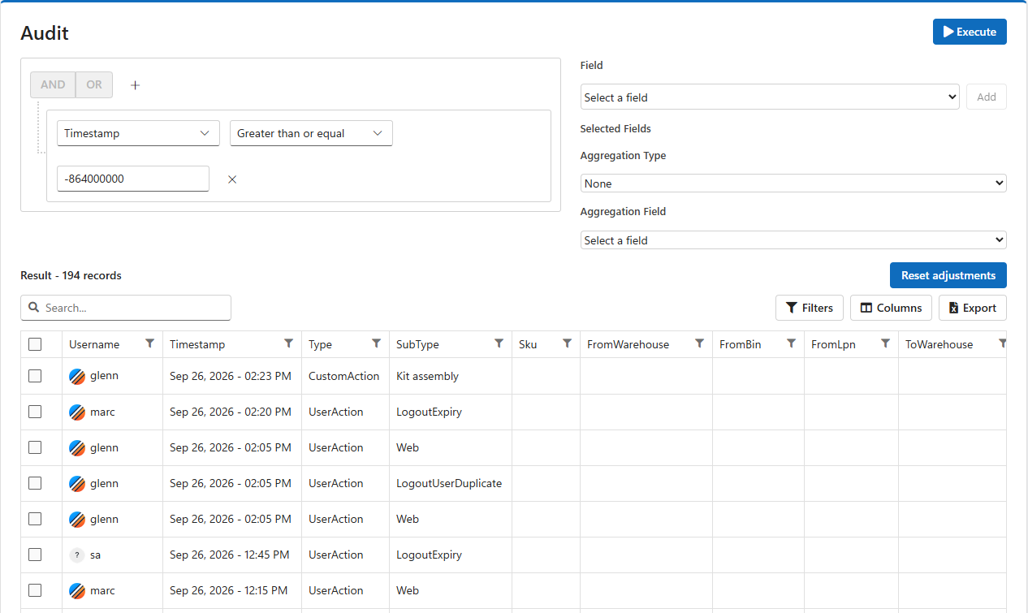
Task: Sort by the Username column header
Action: 94,344
